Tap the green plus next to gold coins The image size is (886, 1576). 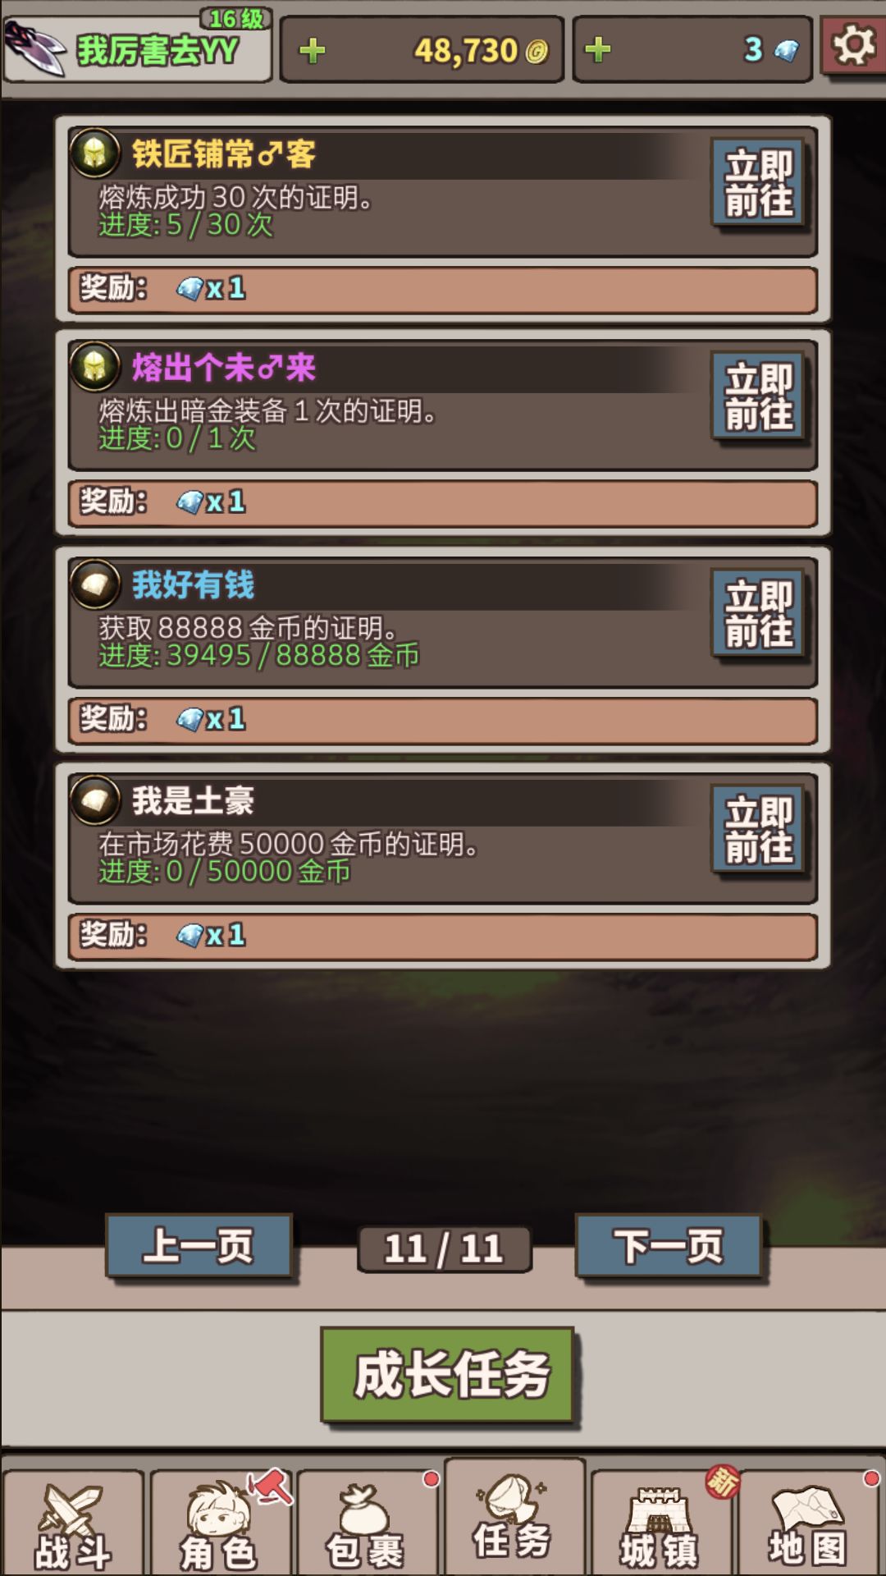(x=312, y=51)
